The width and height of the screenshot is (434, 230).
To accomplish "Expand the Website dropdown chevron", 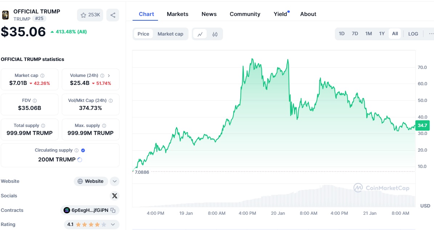I will [x=115, y=181].
